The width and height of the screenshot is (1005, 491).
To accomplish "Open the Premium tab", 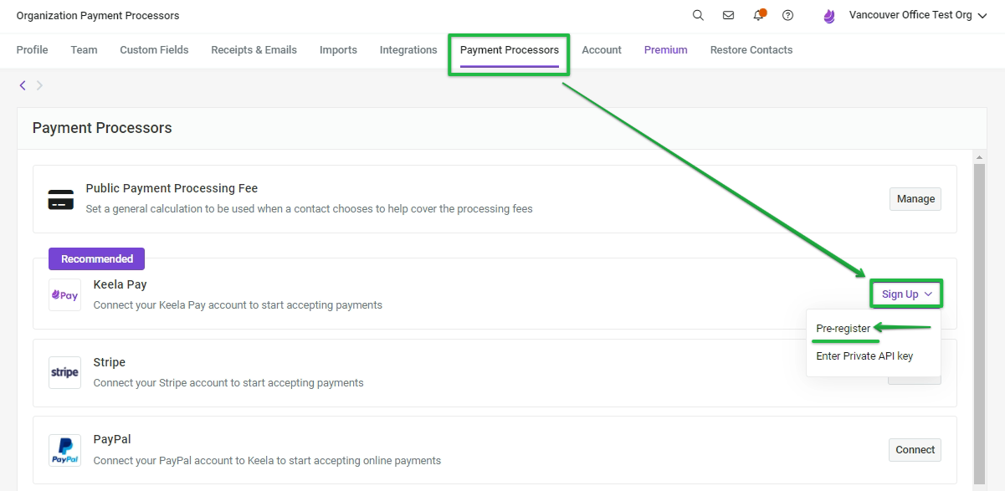I will (666, 50).
